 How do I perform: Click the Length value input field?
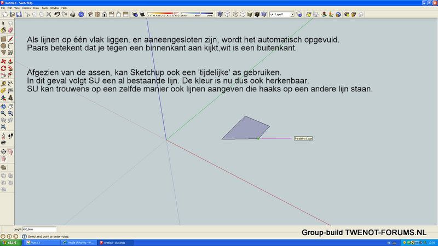click(39, 229)
